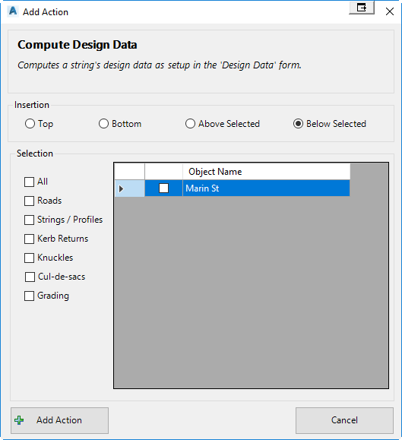Enable the Cul-de-sacs checkbox

point(30,277)
